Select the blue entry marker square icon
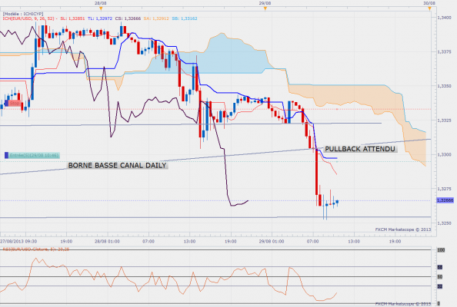Image resolution: width=457 pixels, height=307 pixels. pos(6,155)
